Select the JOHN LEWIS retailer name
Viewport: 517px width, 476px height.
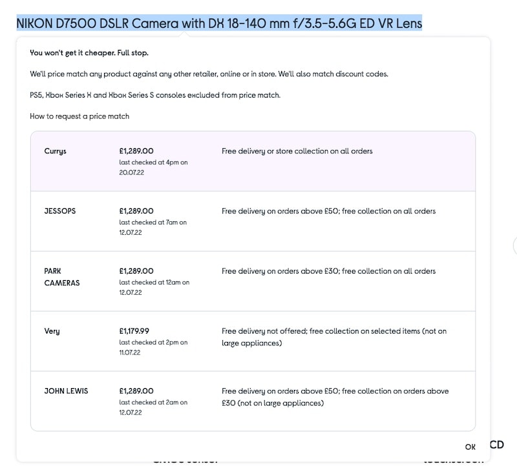coord(66,391)
